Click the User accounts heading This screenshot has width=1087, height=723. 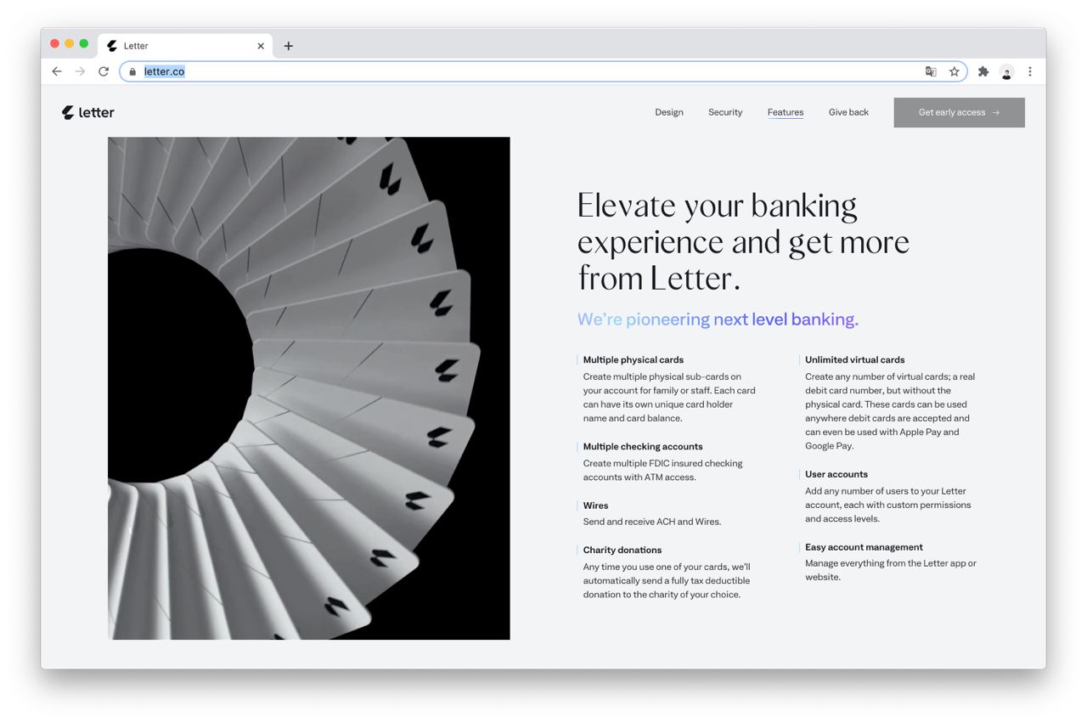(x=836, y=474)
